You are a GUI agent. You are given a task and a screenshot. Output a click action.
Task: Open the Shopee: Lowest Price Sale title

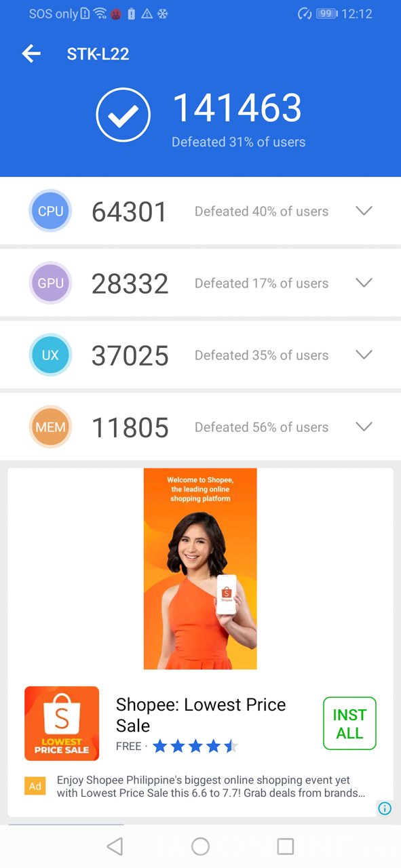201,715
